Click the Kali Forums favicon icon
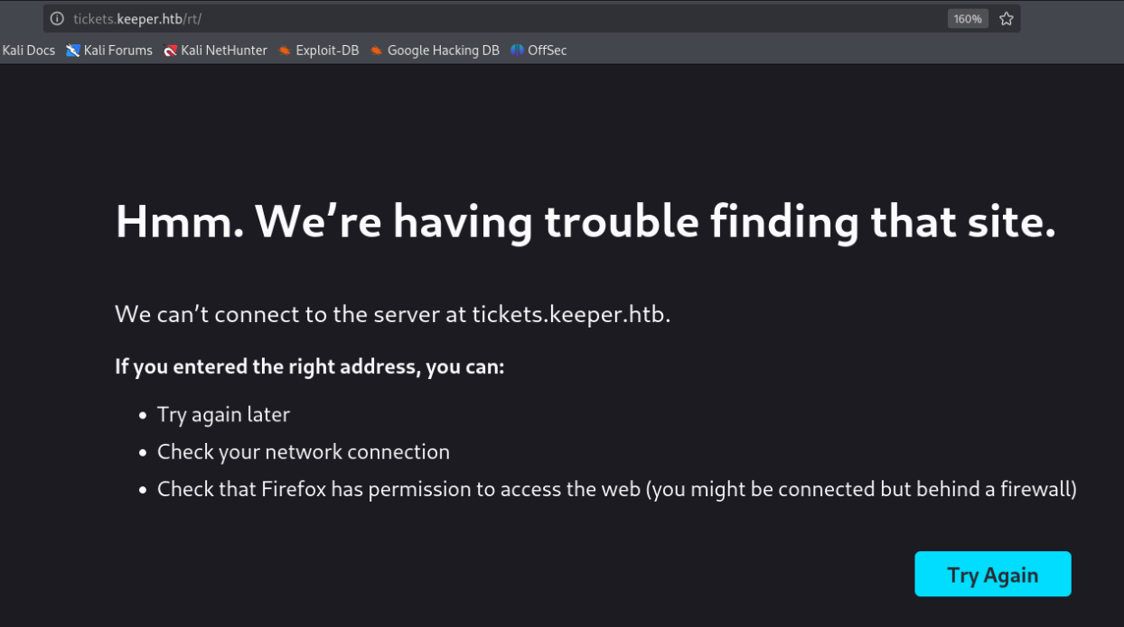Viewport: 1124px width, 627px height. [73, 51]
